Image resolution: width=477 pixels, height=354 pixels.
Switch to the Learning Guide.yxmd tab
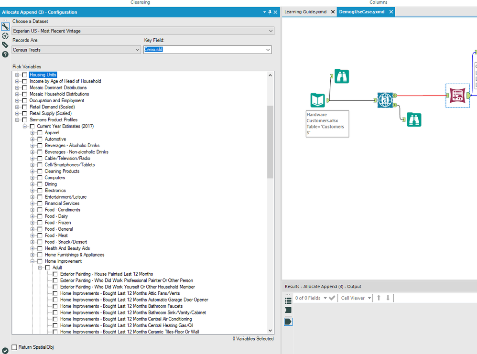[305, 12]
